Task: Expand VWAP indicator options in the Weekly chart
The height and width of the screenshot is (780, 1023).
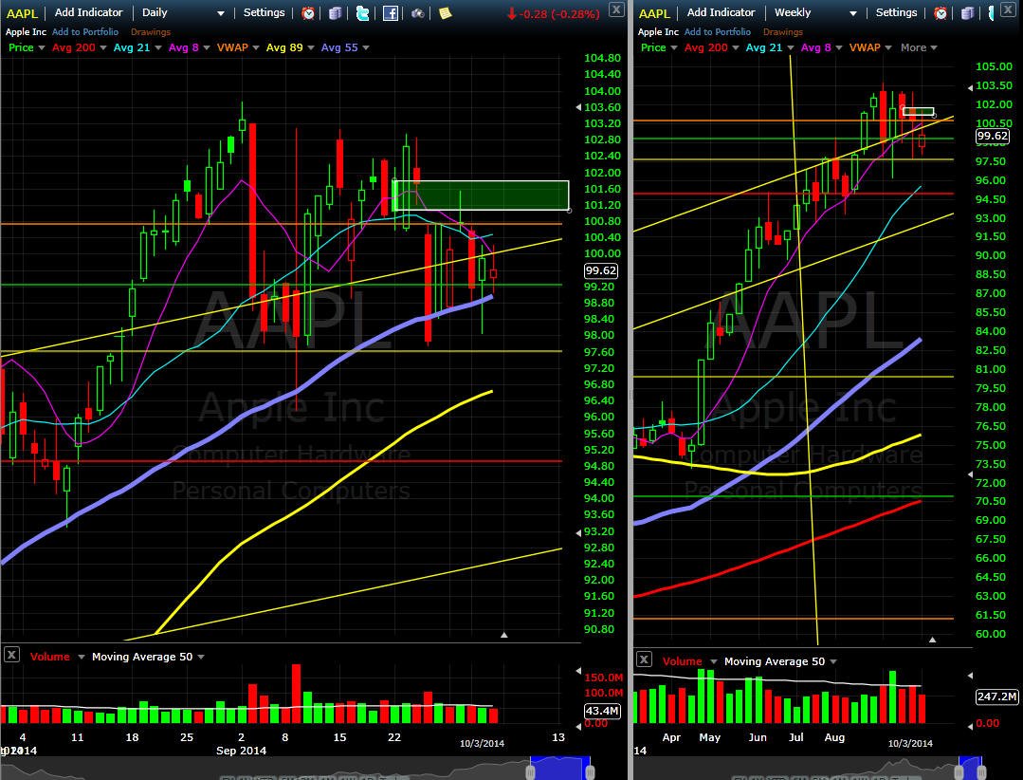Action: click(x=888, y=47)
